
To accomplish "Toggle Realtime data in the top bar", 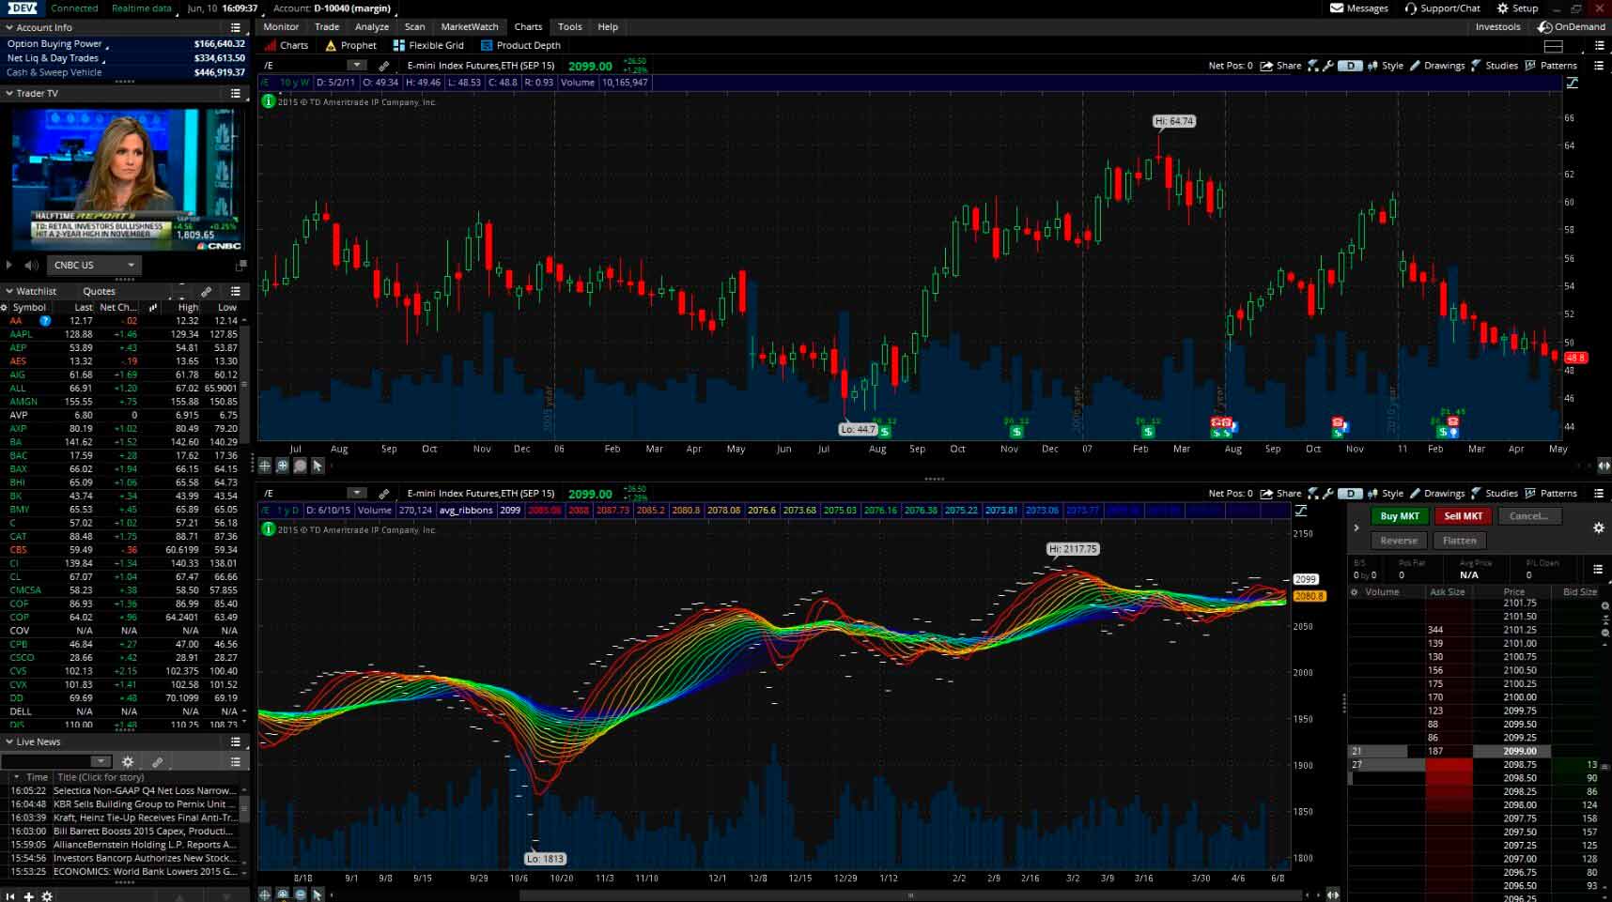I will pos(141,8).
